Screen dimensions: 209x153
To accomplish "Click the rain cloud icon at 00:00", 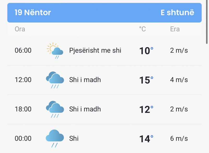I will pyautogui.click(x=55, y=138).
